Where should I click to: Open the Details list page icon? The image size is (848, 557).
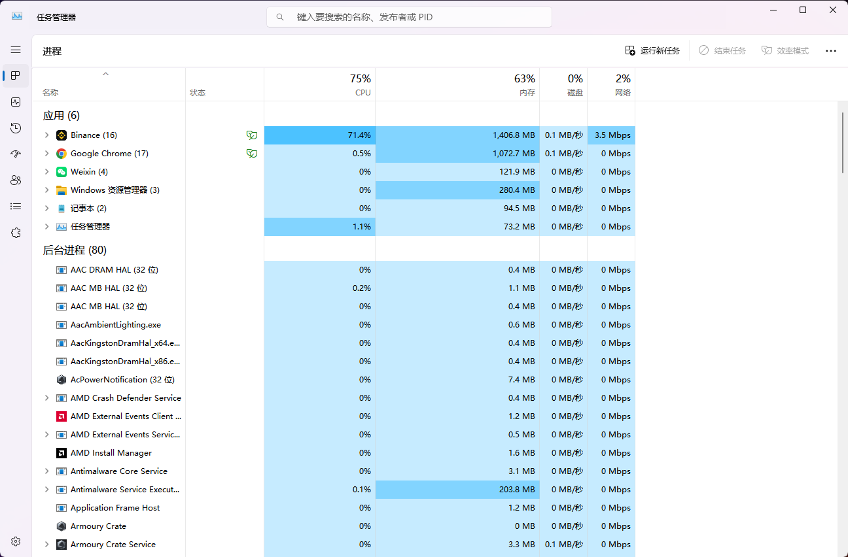16,207
